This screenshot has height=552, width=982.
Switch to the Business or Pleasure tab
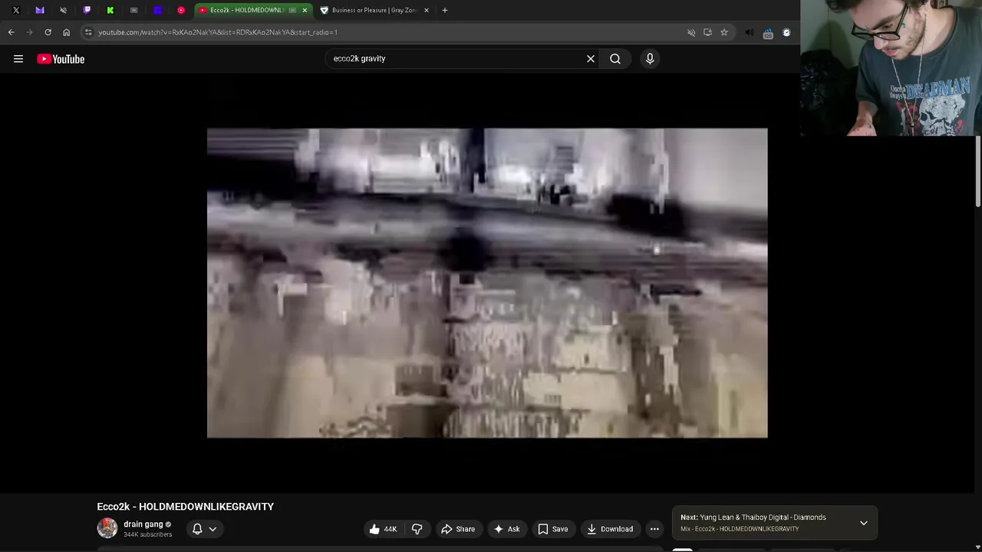[x=374, y=10]
